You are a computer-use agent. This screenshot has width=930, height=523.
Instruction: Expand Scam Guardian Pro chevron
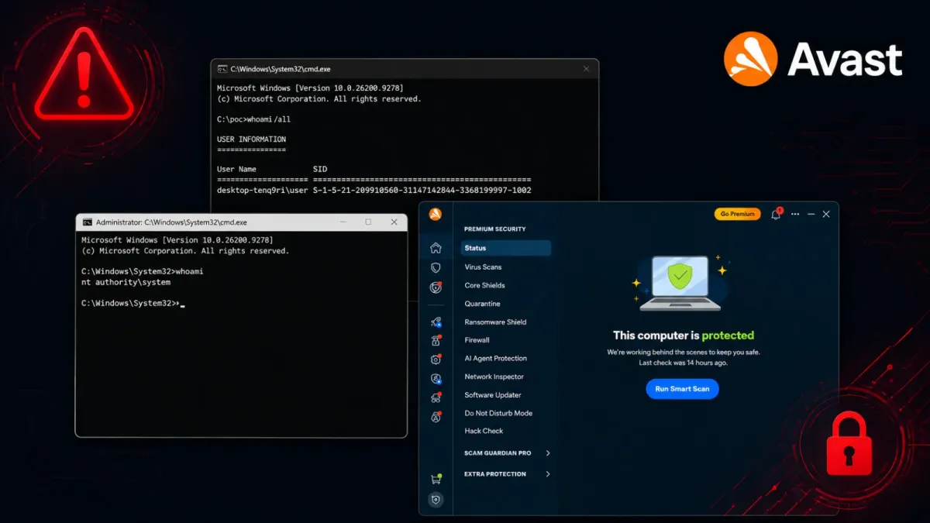coord(548,453)
